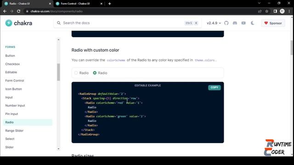Open the YouTube channel icon
This screenshot has height=165, width=294.
coord(243,23)
